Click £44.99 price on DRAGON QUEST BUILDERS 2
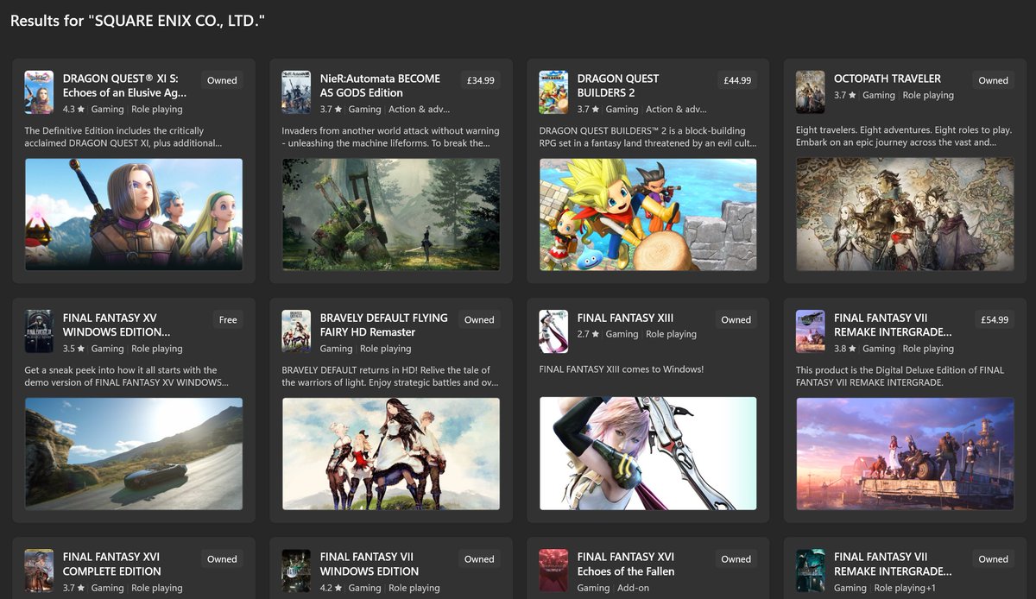Screen dimensions: 1036x599 [x=737, y=80]
